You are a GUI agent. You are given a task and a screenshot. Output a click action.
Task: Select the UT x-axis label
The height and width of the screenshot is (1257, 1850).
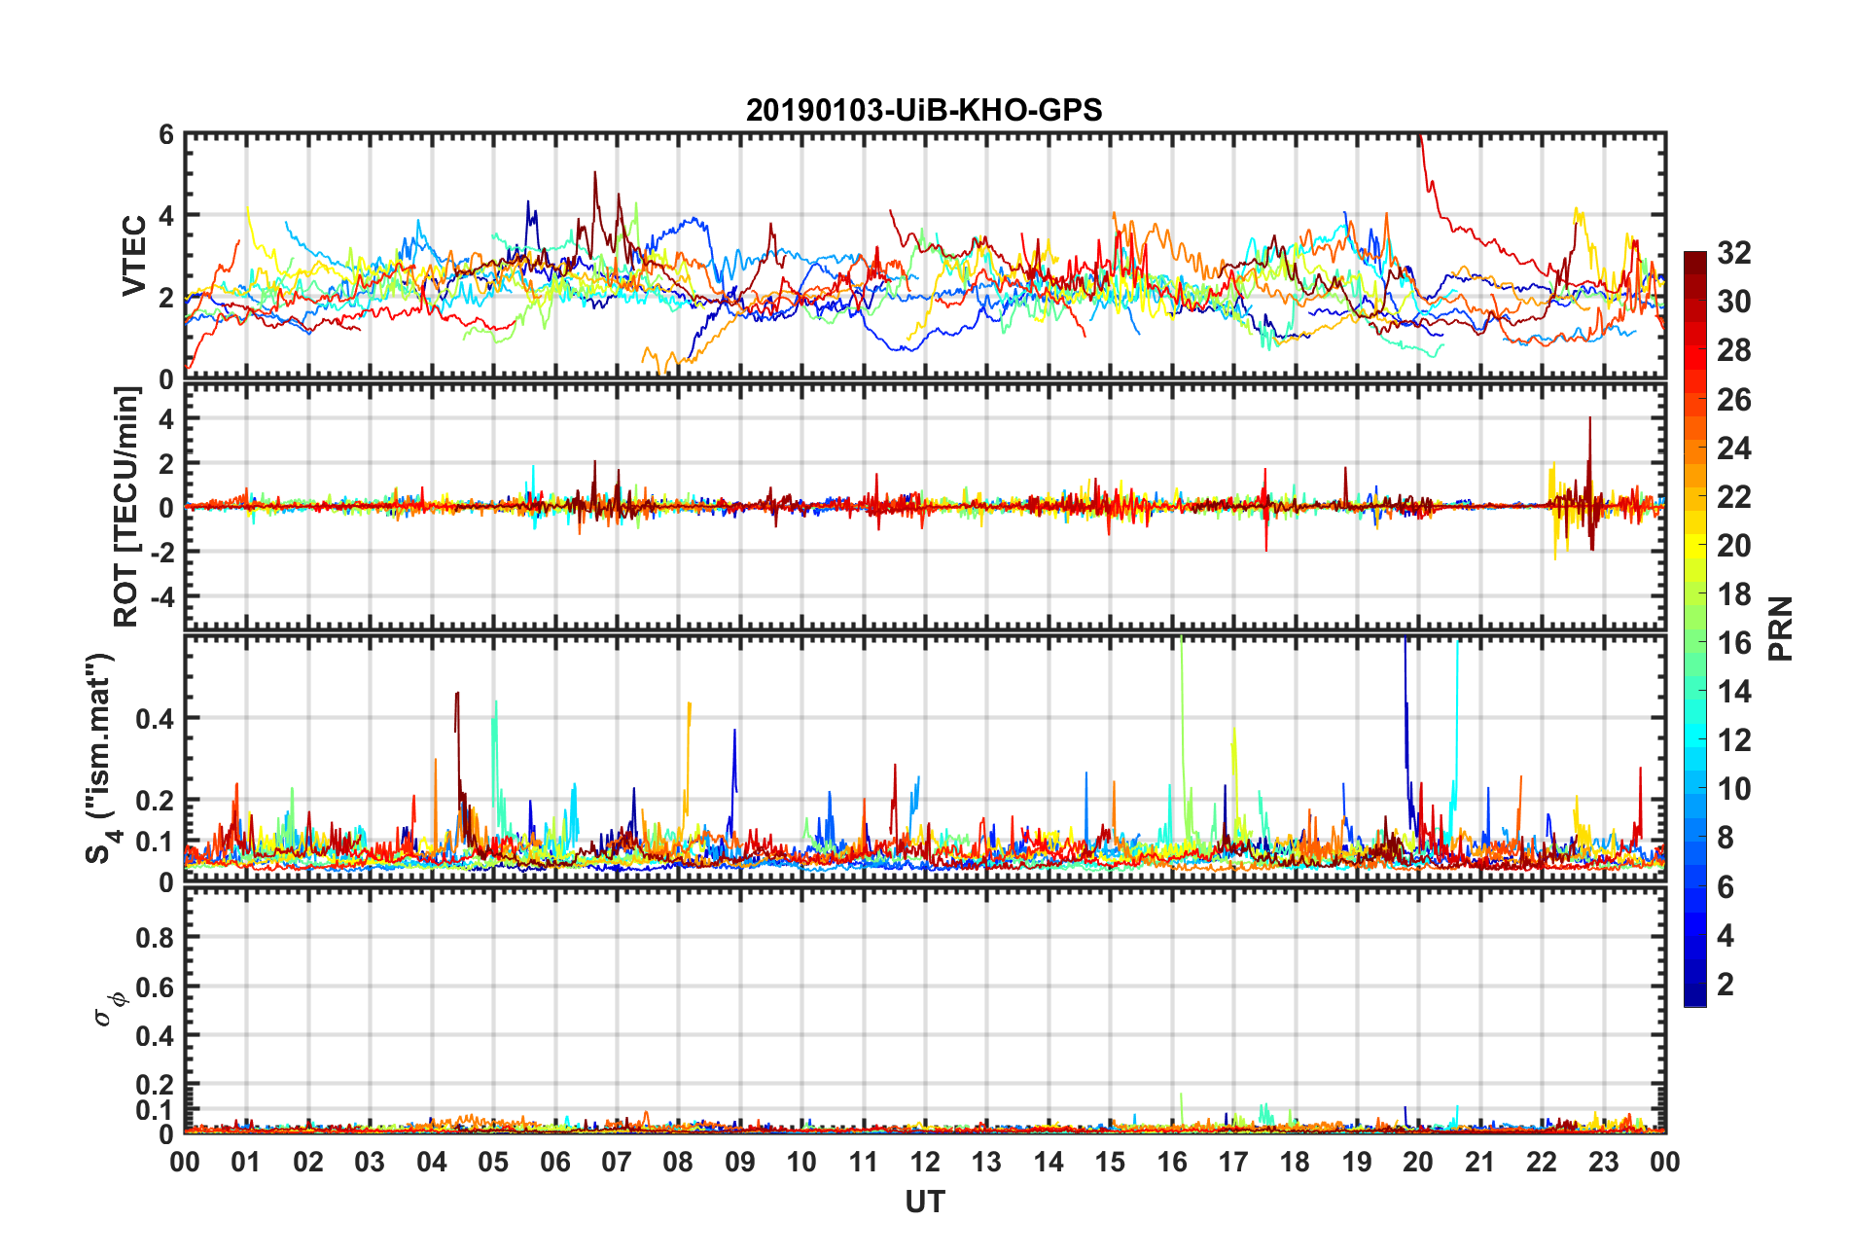pos(924,1203)
